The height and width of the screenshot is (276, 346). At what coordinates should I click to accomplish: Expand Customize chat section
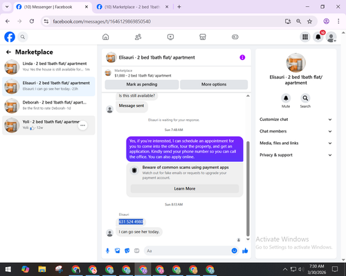(x=295, y=119)
